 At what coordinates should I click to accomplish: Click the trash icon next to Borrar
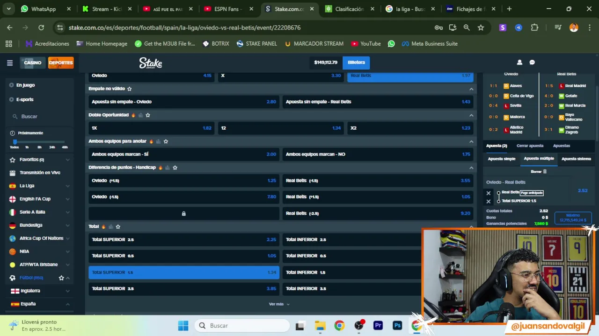[545, 172]
